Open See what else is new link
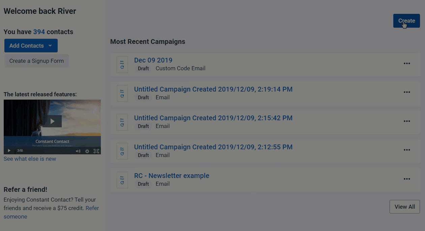 coord(30,159)
